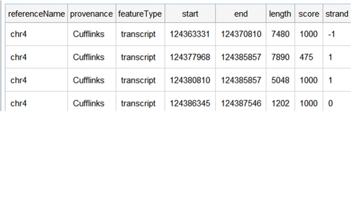
Task: Select end cell 124387546
Action: click(x=241, y=103)
